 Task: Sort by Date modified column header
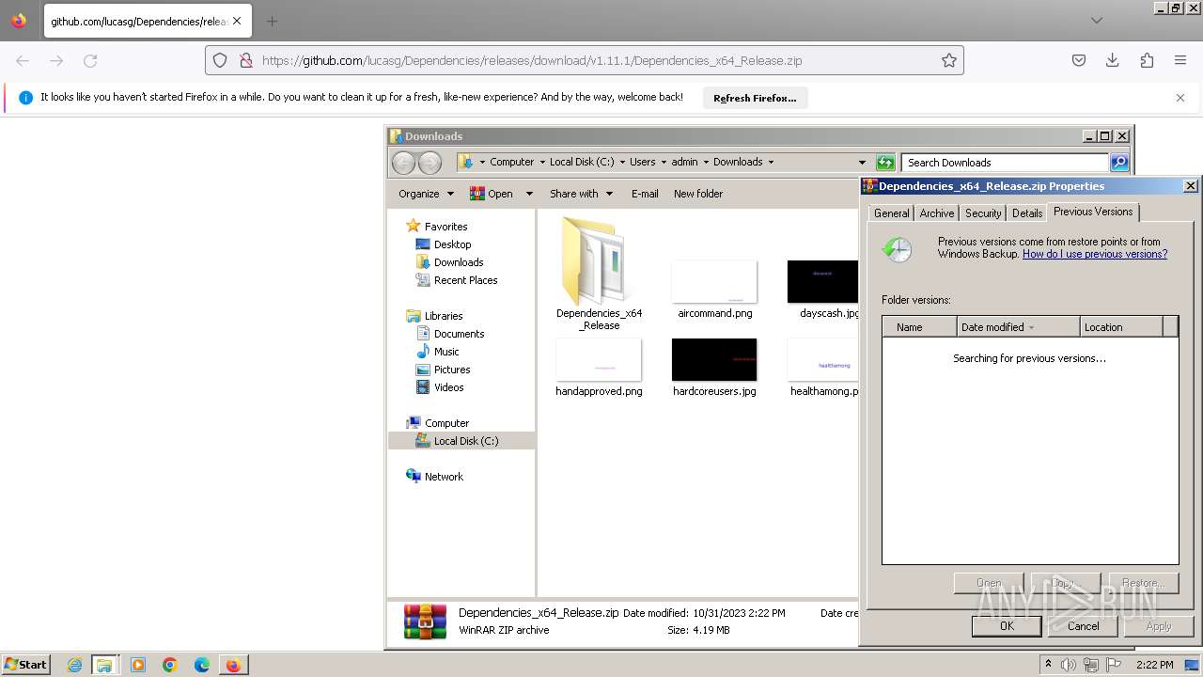[x=1018, y=327]
